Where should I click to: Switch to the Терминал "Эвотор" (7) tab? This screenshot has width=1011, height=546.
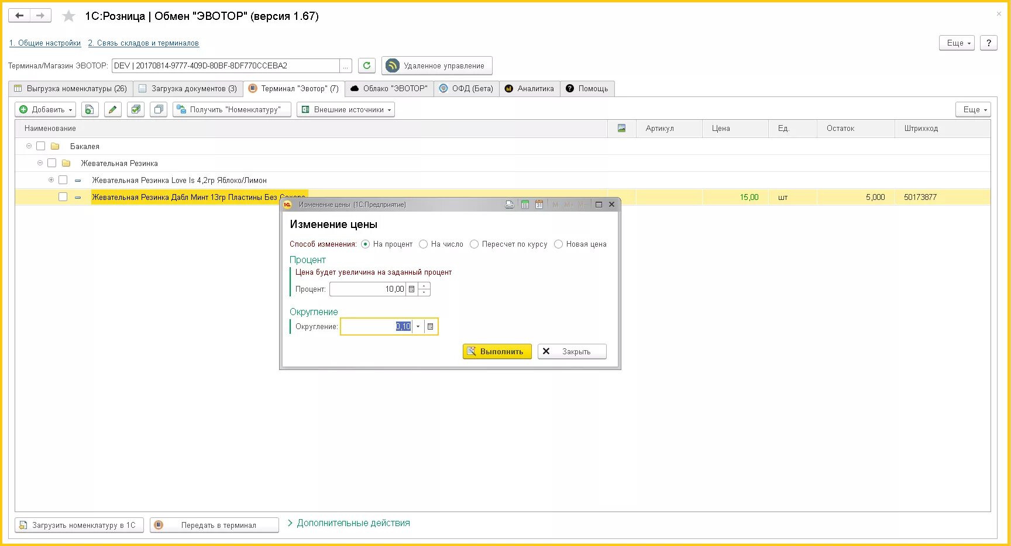coord(294,89)
